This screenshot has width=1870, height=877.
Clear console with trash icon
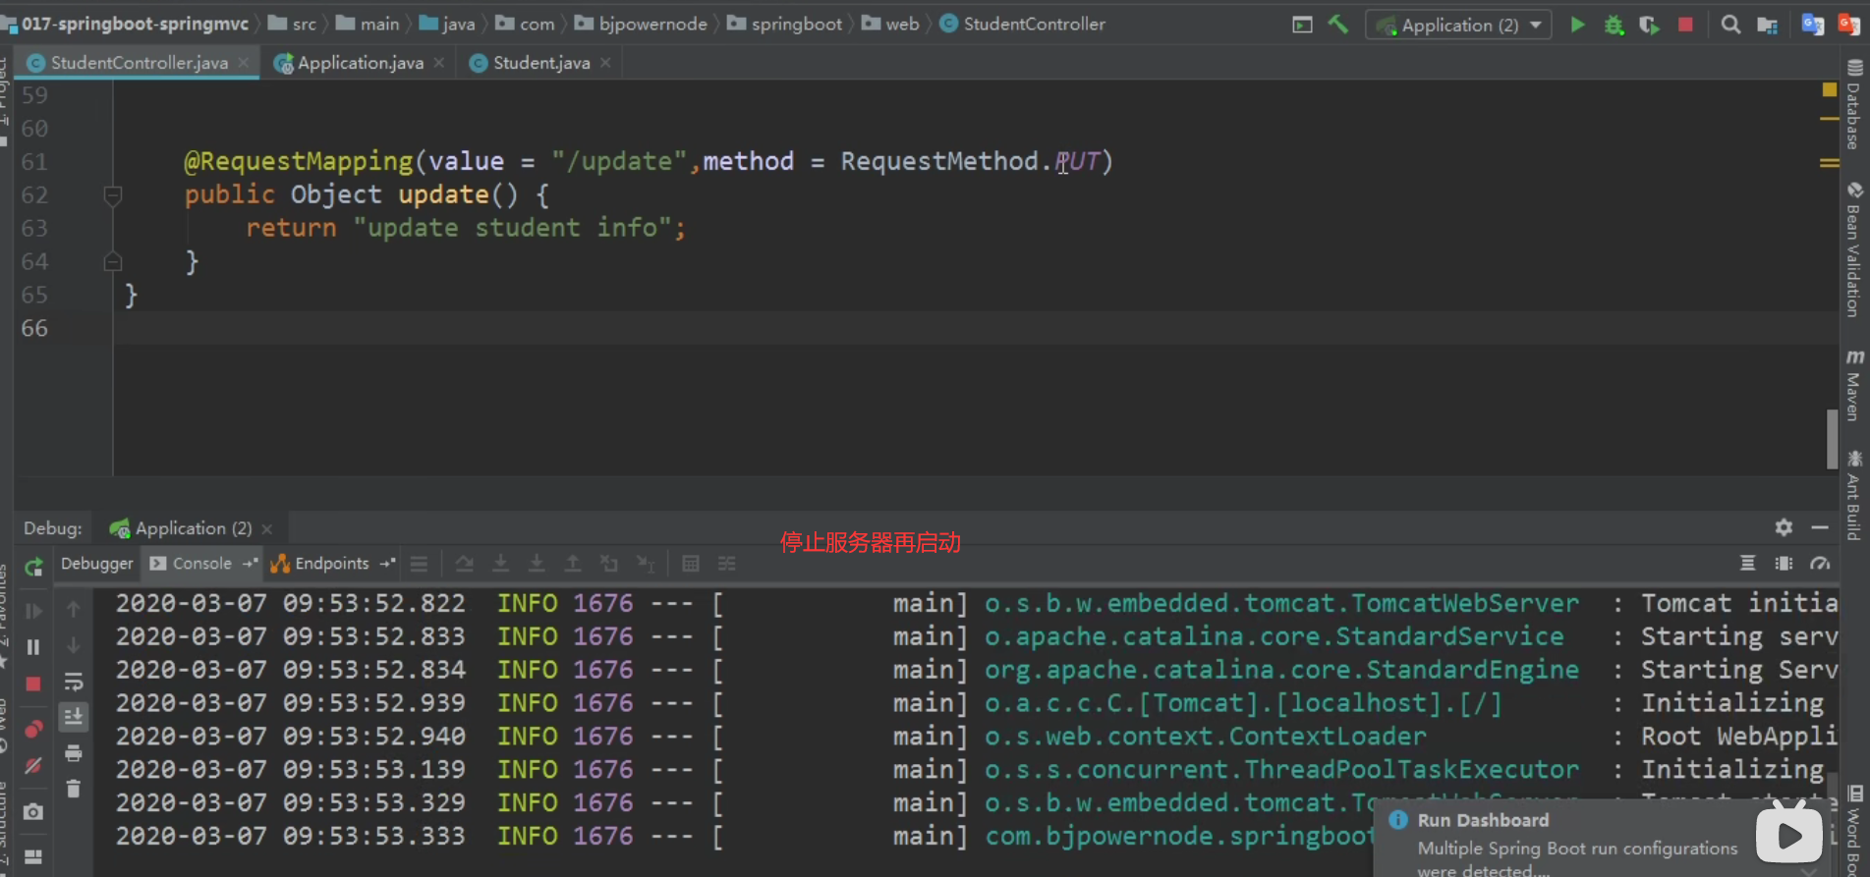tap(74, 789)
